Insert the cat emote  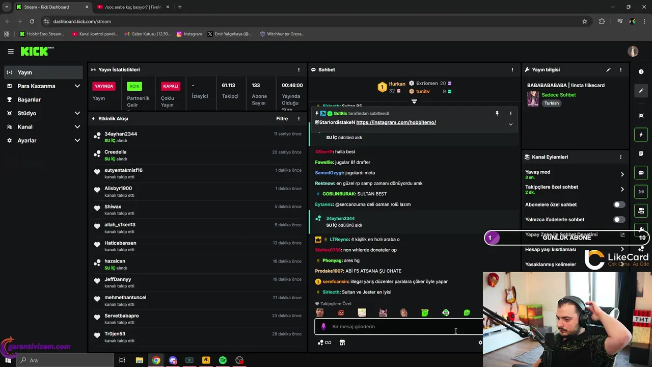[383, 313]
